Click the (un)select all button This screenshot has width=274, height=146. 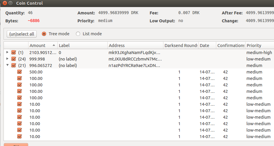pos(22,34)
